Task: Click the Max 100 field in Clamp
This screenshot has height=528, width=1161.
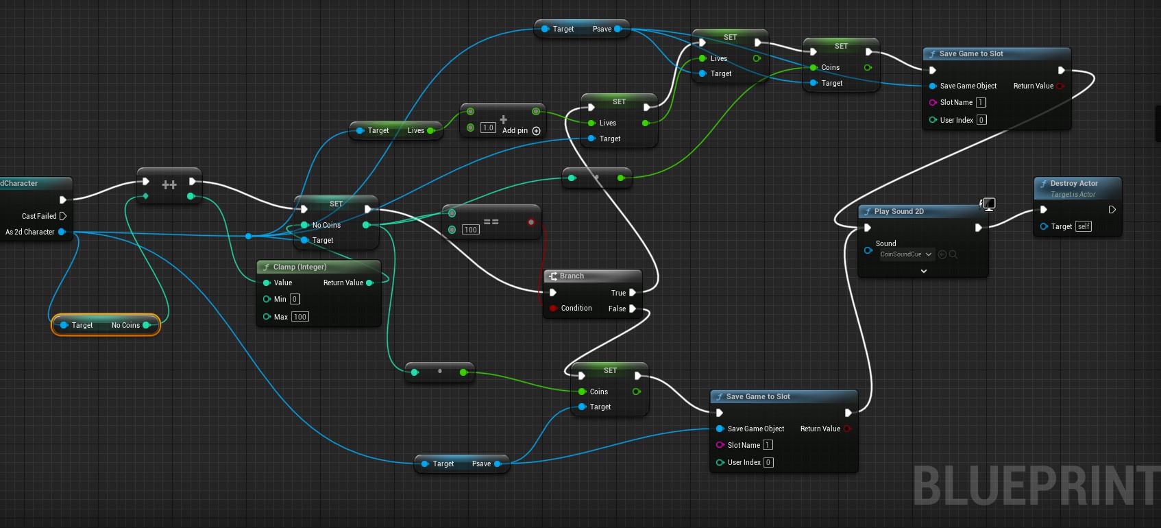Action: (300, 317)
